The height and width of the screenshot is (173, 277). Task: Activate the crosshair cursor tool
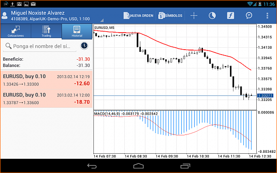point(194,16)
